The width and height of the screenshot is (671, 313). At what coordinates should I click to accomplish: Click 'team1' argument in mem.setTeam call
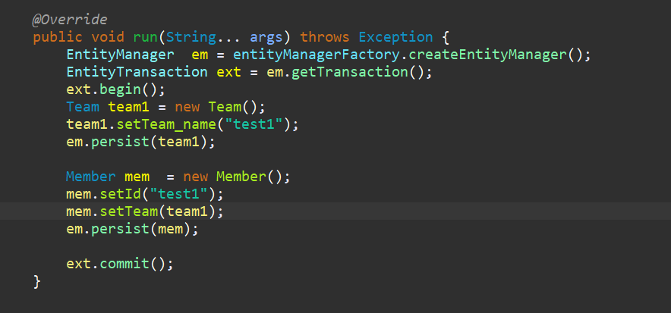tap(187, 211)
